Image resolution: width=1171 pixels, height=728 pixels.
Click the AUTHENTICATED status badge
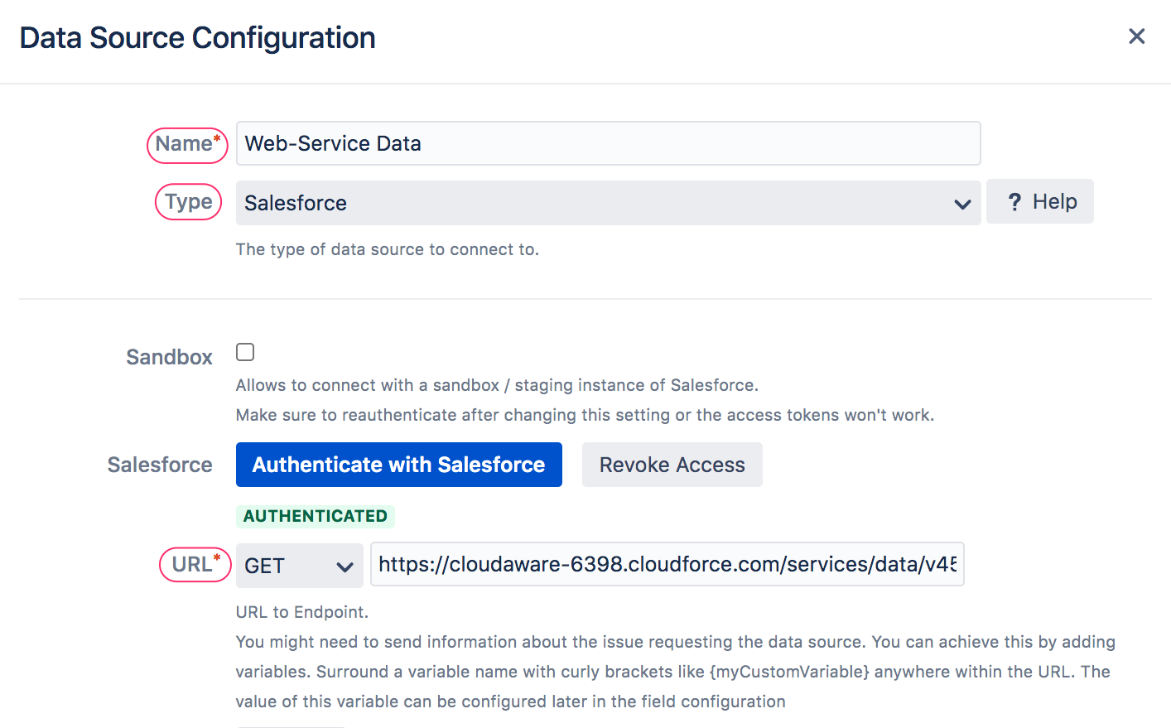click(316, 516)
